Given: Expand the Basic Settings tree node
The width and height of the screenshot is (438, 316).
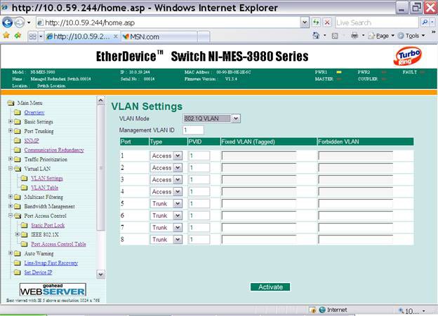Looking at the screenshot, I should [10, 121].
